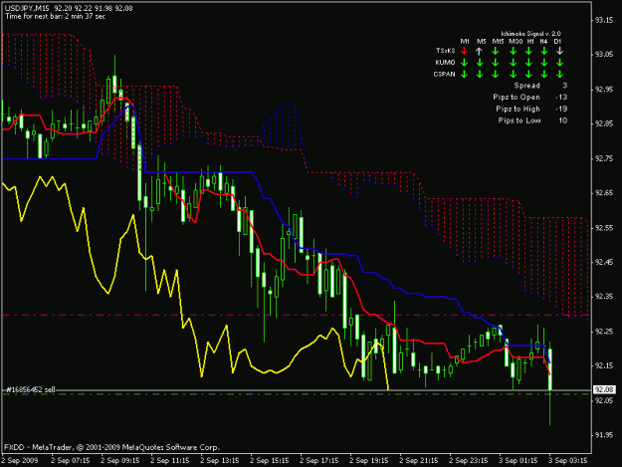
Task: Click the FXDD MetaTrader copyright text
Action: coord(111,447)
